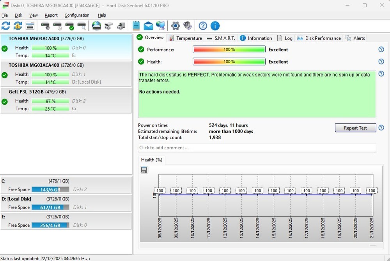The width and height of the screenshot is (390, 261).
Task: Click the disk with clock toolbar icon
Action: [x=57, y=26]
